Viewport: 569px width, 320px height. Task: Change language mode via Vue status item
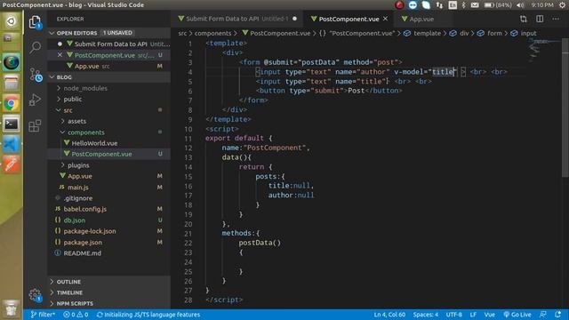point(490,315)
